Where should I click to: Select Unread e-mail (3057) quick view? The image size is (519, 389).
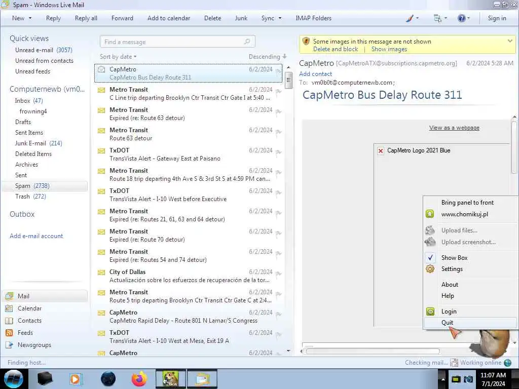pos(44,50)
